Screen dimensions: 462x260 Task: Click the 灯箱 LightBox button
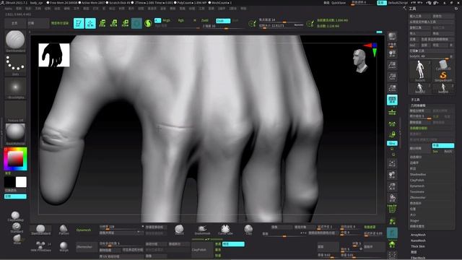point(38,23)
